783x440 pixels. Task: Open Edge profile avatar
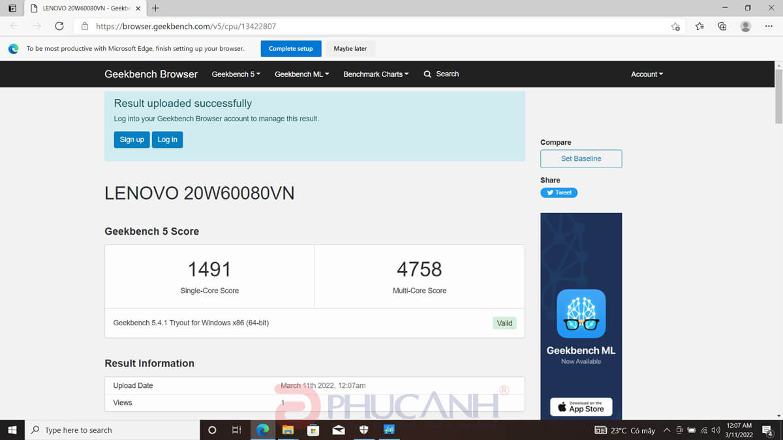pos(746,26)
